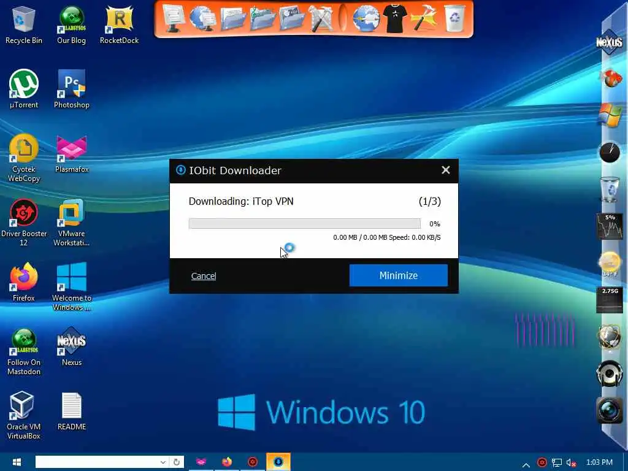Screen dimensions: 628x471
Task: Click the Nexus logo on the side dock
Action: pyautogui.click(x=609, y=42)
